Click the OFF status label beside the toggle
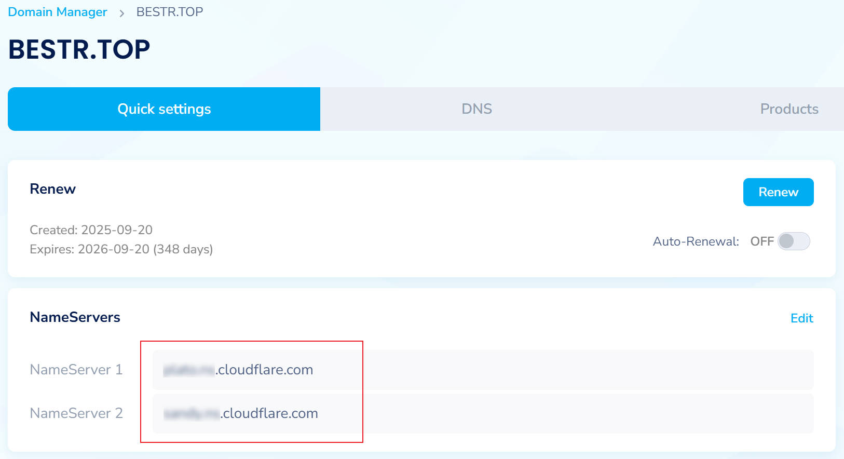Image resolution: width=844 pixels, height=459 pixels. click(x=761, y=241)
